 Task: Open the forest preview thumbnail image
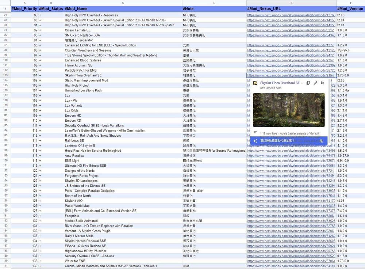tap(288, 110)
